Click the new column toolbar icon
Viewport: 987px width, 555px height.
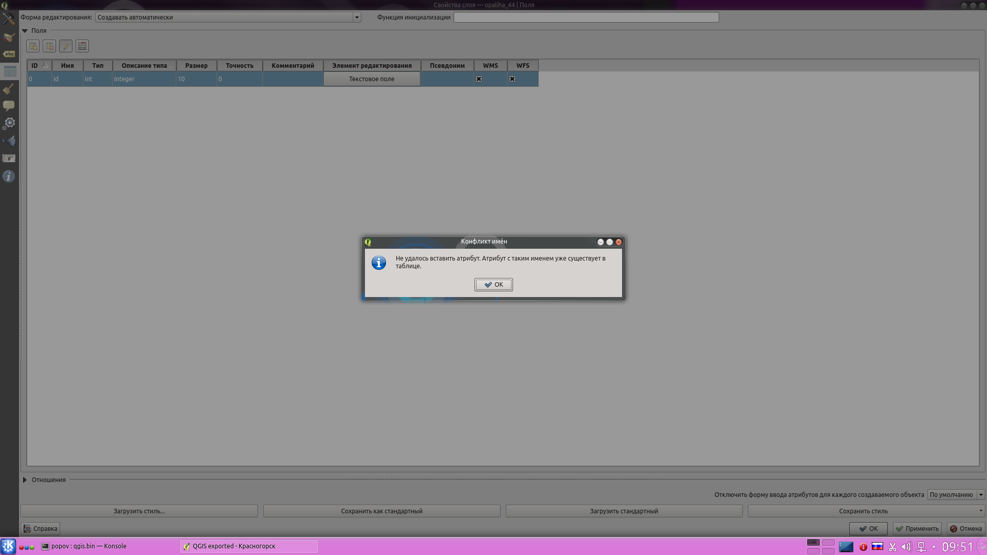click(33, 46)
